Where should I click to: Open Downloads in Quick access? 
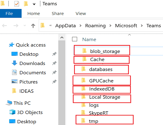(32, 63)
